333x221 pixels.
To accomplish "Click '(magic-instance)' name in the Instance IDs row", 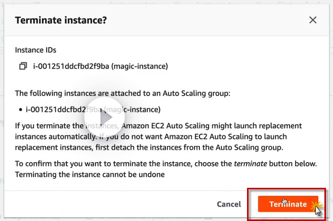I will coord(140,66).
